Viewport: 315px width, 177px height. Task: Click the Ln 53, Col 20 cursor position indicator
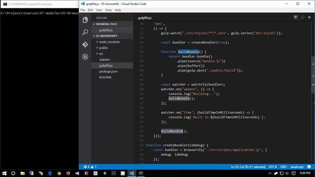point(248,167)
